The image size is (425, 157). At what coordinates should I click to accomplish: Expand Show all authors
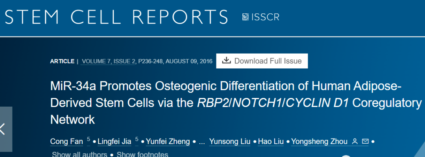tap(79, 155)
